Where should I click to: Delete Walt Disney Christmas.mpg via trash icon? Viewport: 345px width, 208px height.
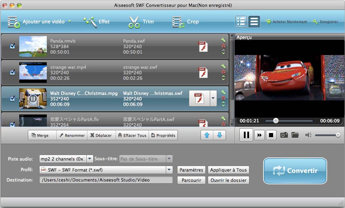pyautogui.click(x=223, y=98)
